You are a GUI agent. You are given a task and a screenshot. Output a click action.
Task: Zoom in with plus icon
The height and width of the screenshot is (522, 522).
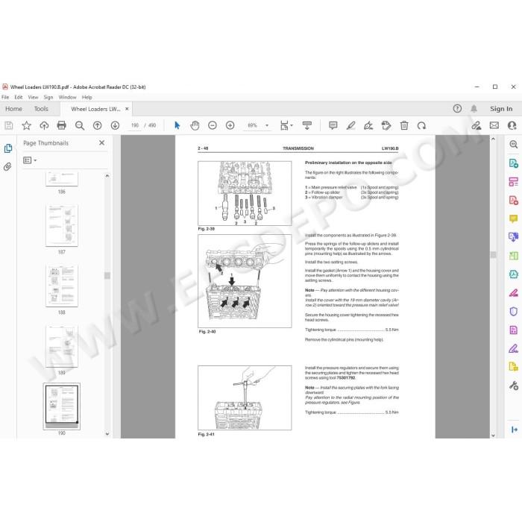pos(230,125)
